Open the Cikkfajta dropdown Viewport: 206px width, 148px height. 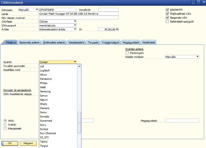coord(58,21)
